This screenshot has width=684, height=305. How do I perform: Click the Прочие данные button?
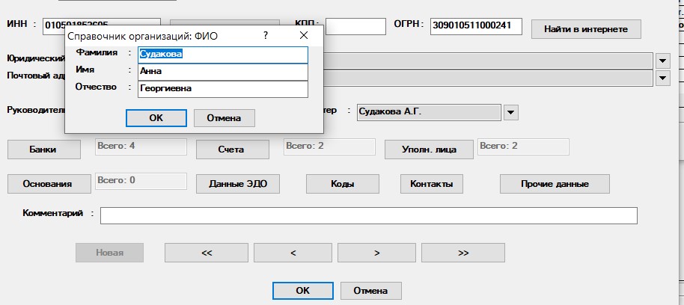point(555,183)
